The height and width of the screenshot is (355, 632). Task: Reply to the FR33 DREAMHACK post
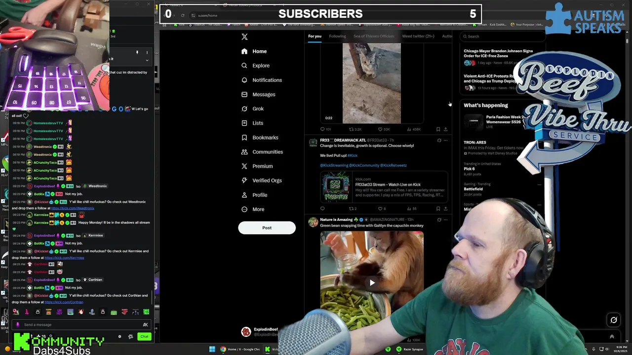tap(322, 209)
